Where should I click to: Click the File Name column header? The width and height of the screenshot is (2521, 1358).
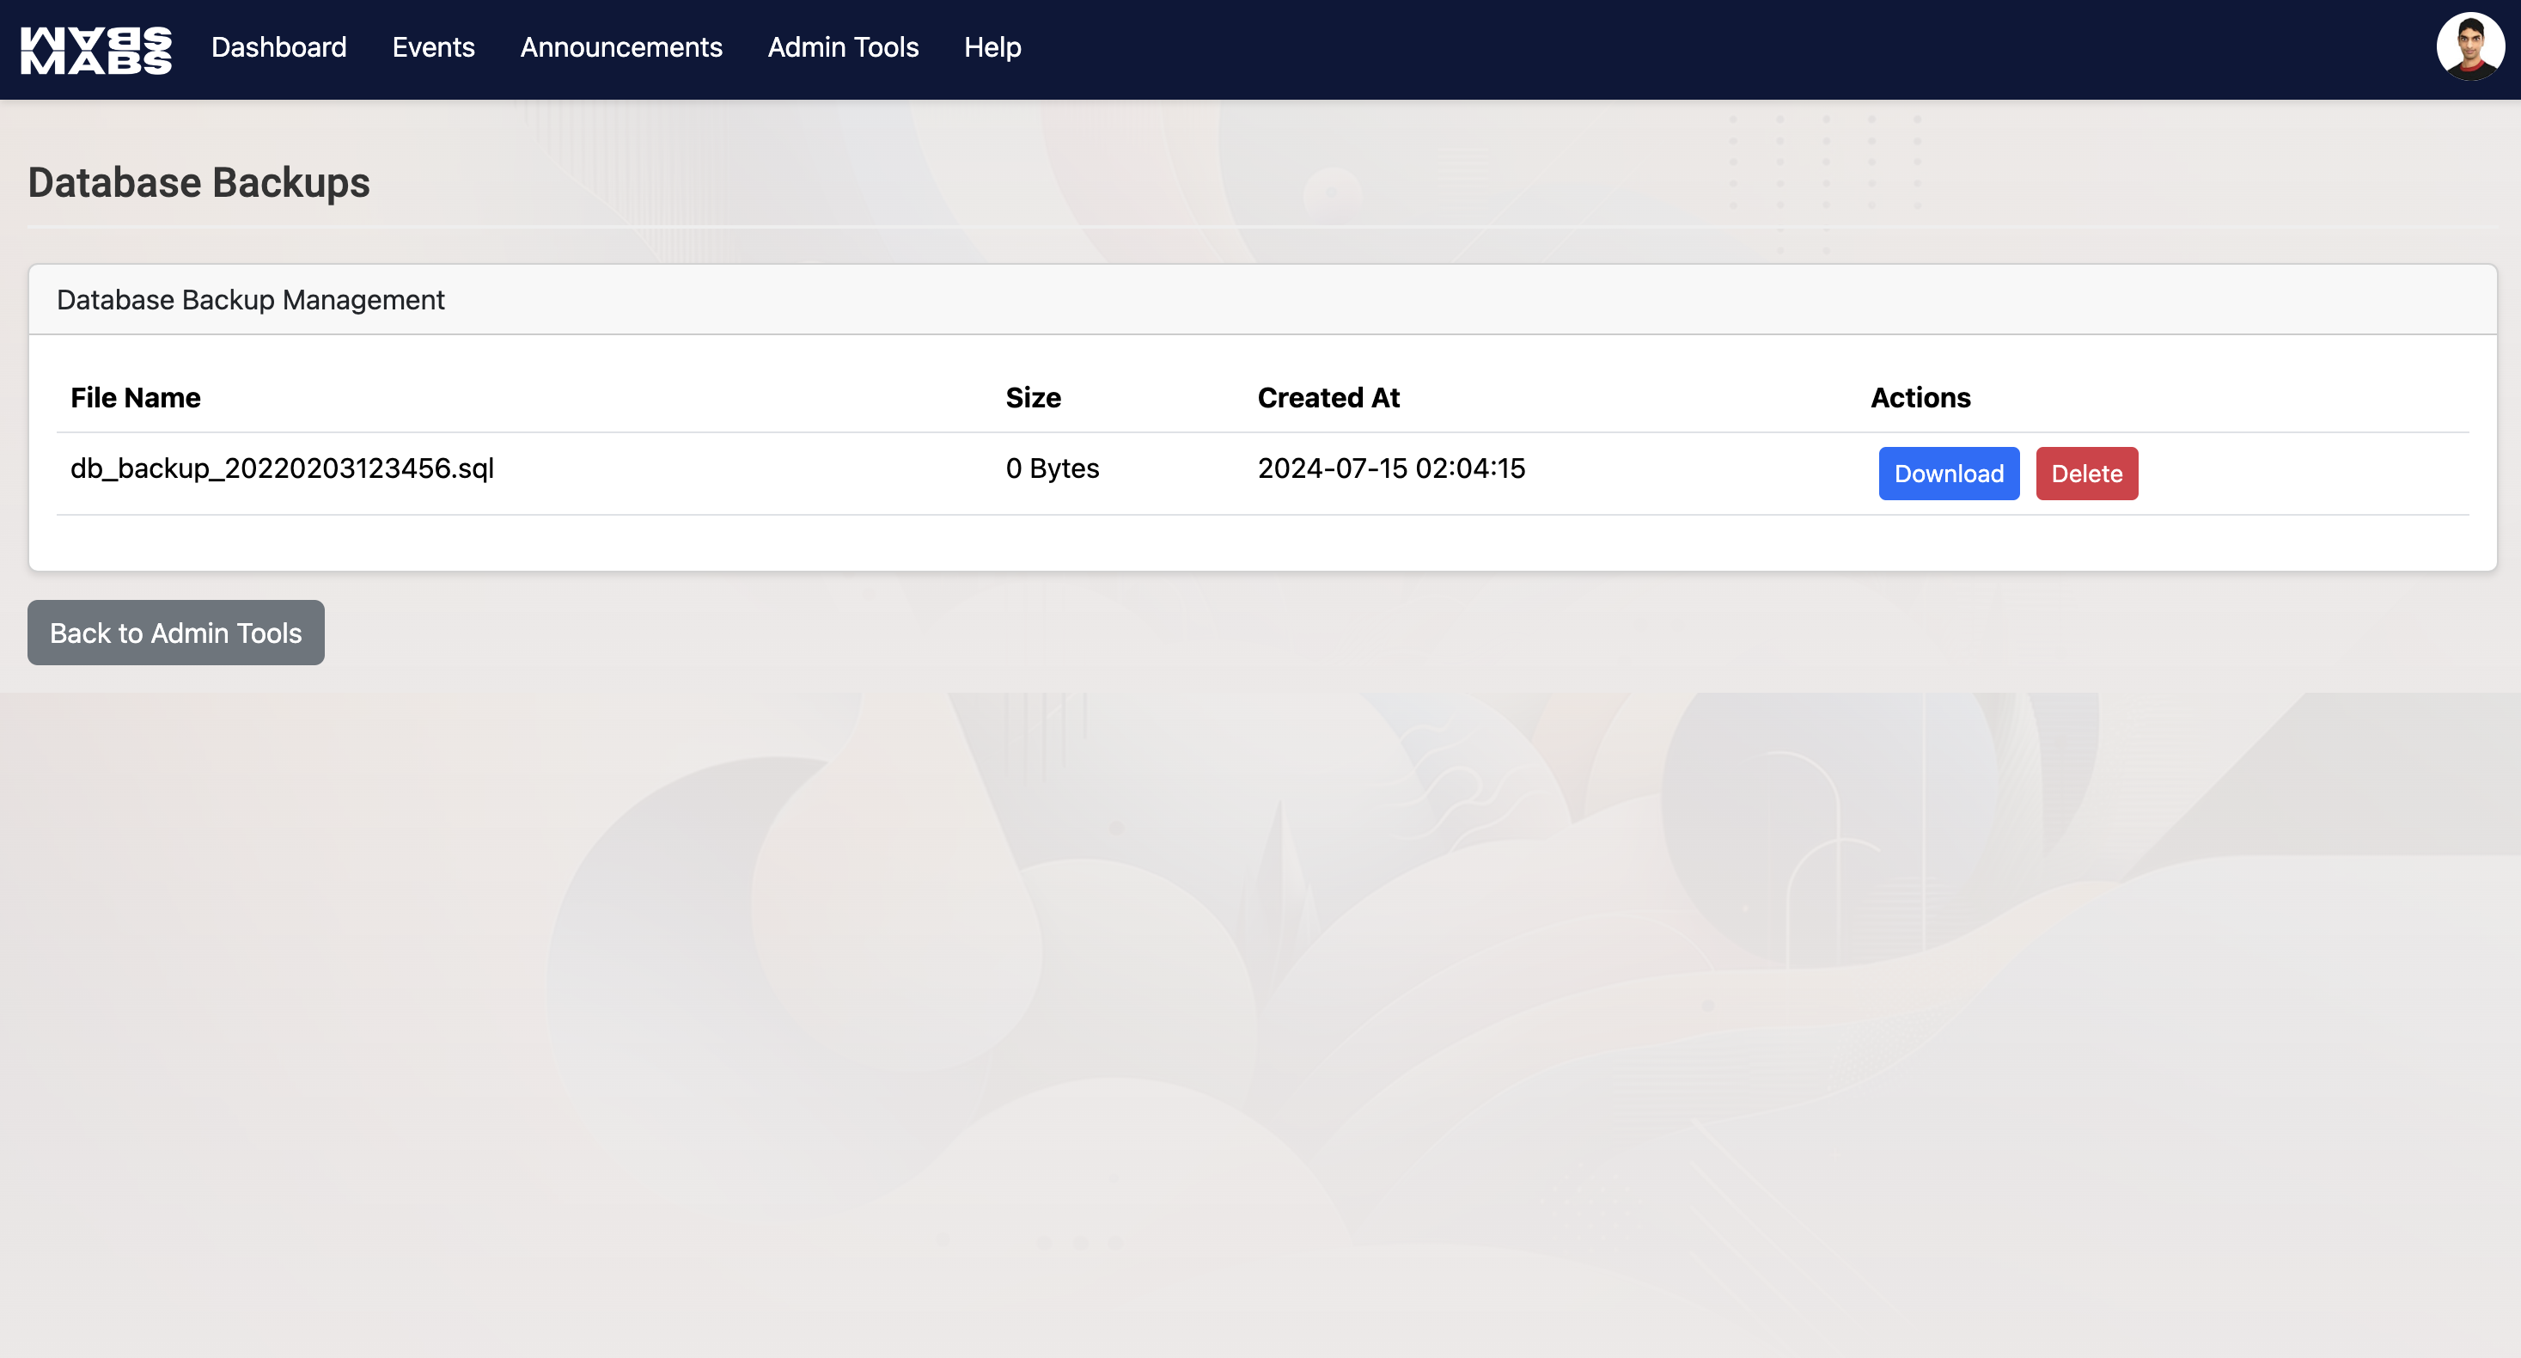(x=135, y=397)
